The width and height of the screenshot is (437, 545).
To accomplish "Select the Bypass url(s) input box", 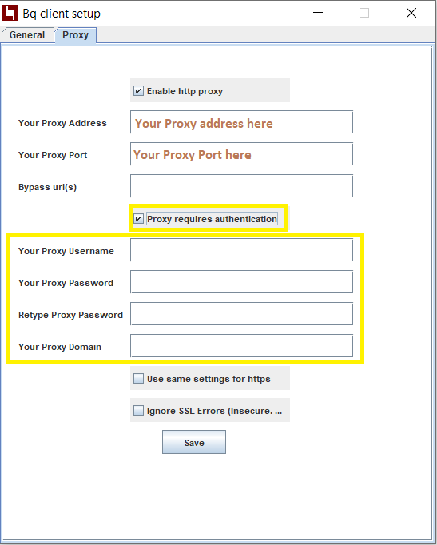I will [x=241, y=186].
